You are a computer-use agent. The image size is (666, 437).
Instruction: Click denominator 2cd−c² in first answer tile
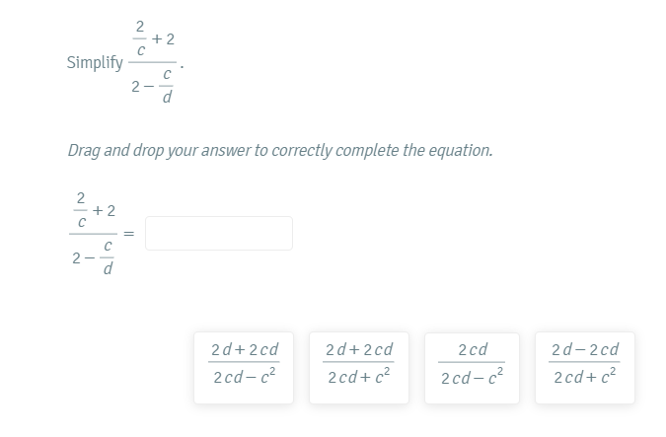[245, 379]
